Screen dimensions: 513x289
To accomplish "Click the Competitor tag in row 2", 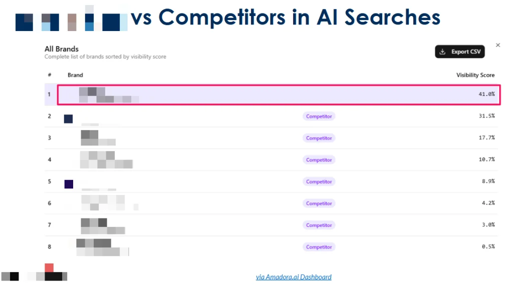I will [x=319, y=116].
